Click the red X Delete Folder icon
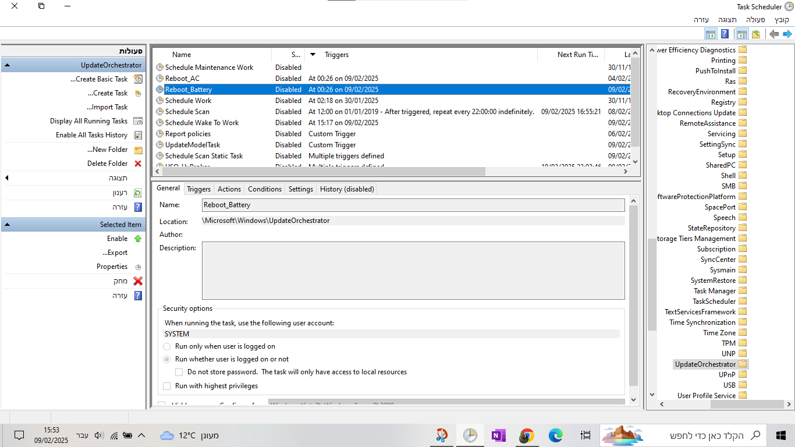The height and width of the screenshot is (447, 795). (138, 164)
